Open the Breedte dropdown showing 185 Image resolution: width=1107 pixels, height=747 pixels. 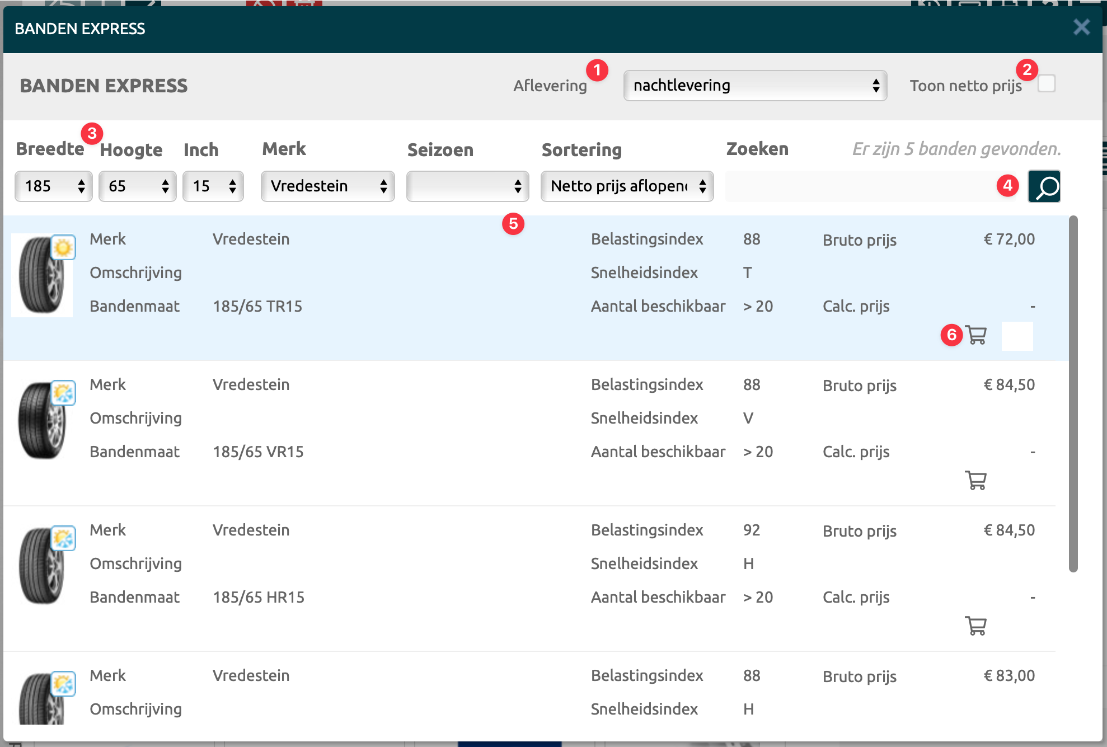(53, 186)
